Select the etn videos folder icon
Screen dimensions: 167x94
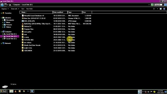coord(23,42)
